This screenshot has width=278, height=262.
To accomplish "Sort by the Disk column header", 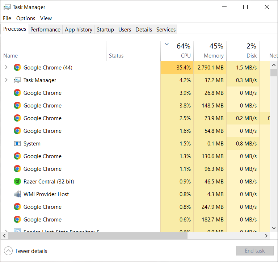I will [x=243, y=51].
